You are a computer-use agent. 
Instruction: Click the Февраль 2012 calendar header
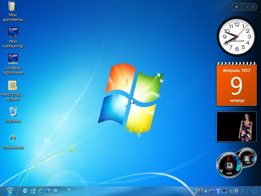pos(237,71)
